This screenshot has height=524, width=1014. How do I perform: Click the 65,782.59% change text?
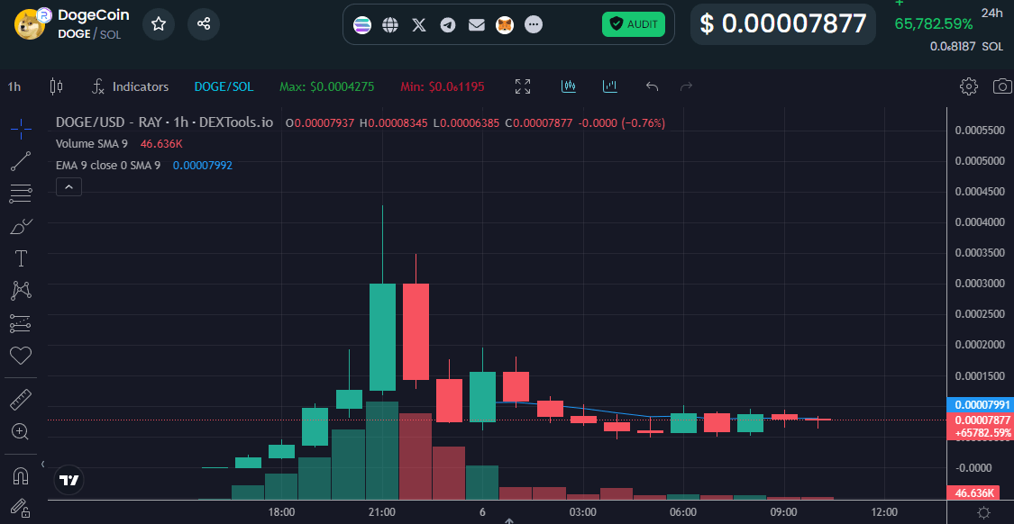(x=933, y=24)
